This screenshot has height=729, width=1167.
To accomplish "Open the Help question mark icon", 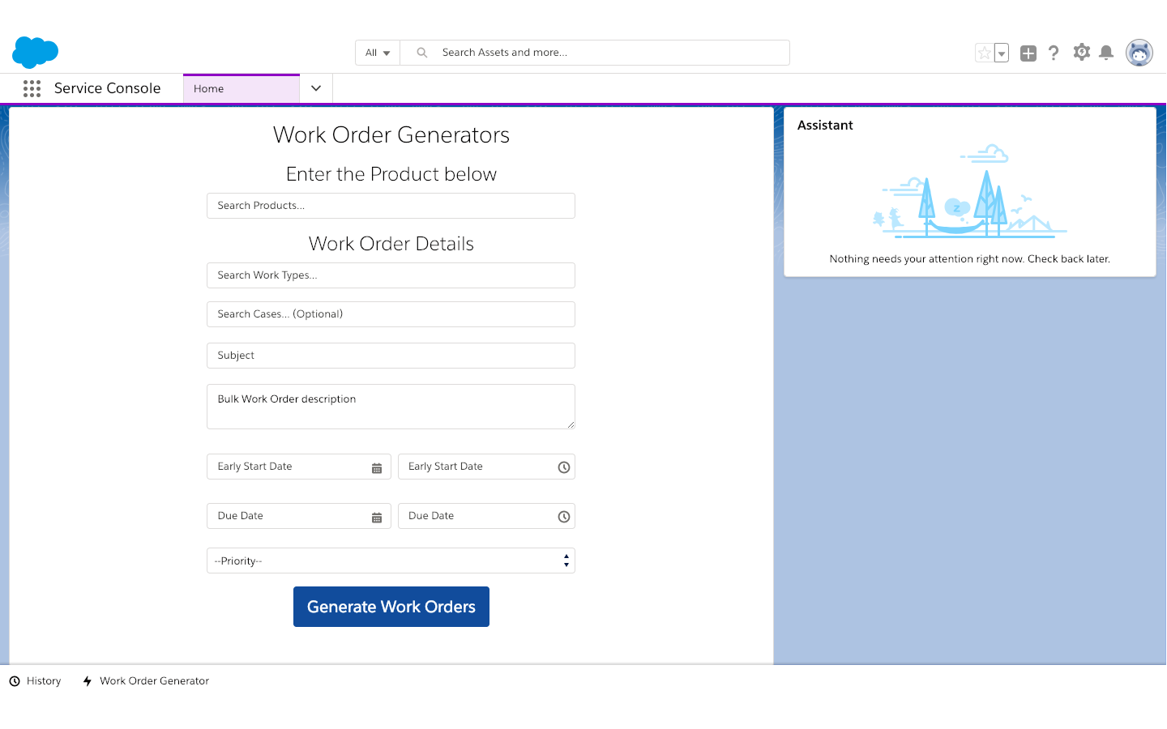I will click(x=1054, y=53).
